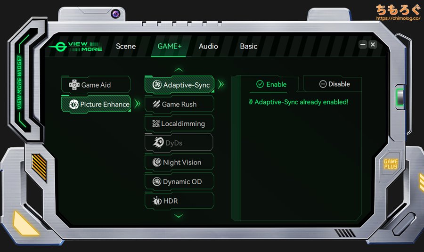Expand Picture Enhance using its double-arrow
The image size is (424, 252).
point(138,104)
